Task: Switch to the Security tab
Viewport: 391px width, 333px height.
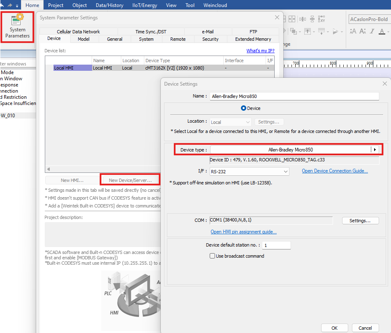Action: point(210,39)
